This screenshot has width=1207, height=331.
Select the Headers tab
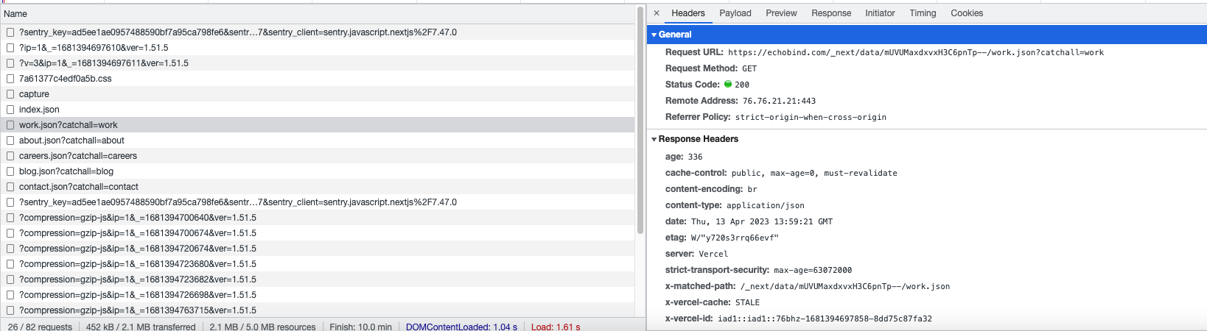tap(688, 13)
